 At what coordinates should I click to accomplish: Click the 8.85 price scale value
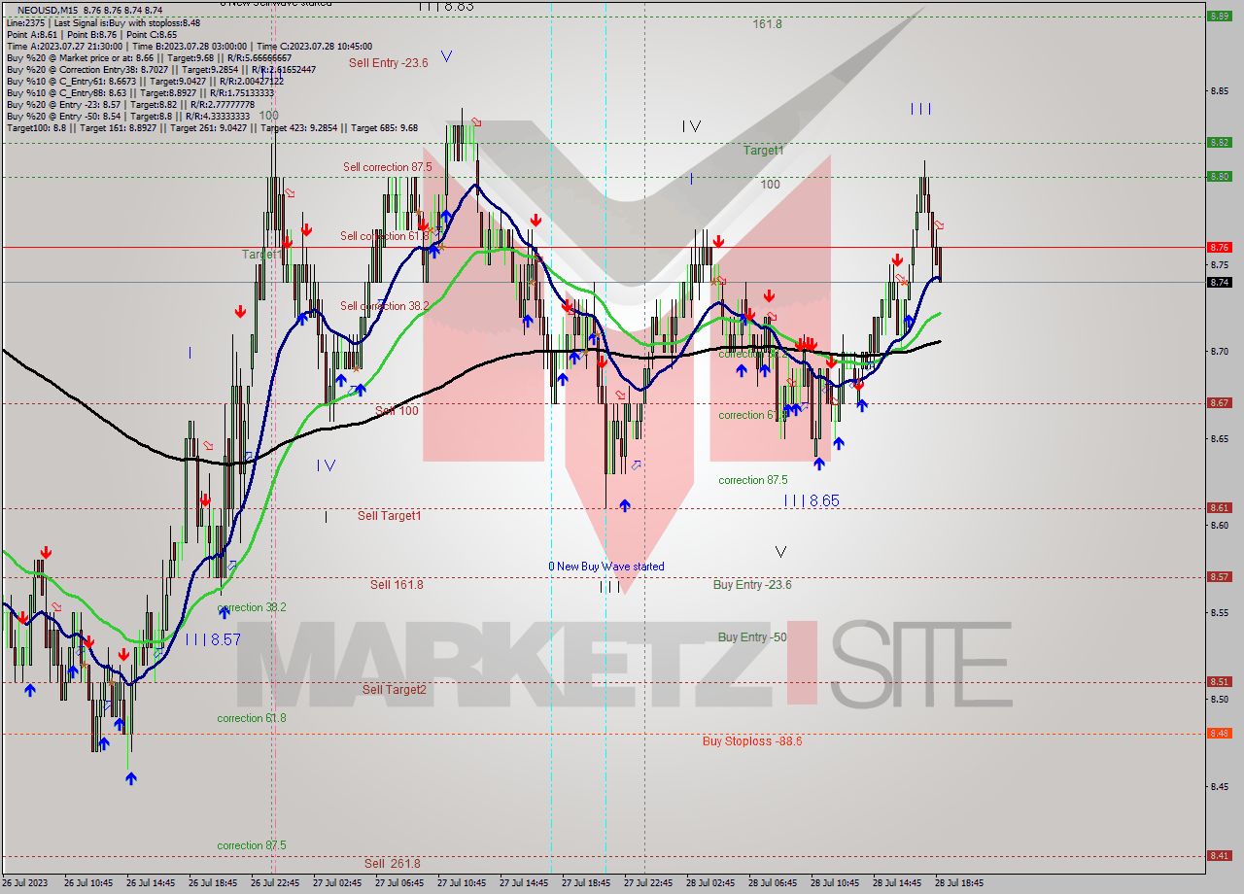(1218, 91)
